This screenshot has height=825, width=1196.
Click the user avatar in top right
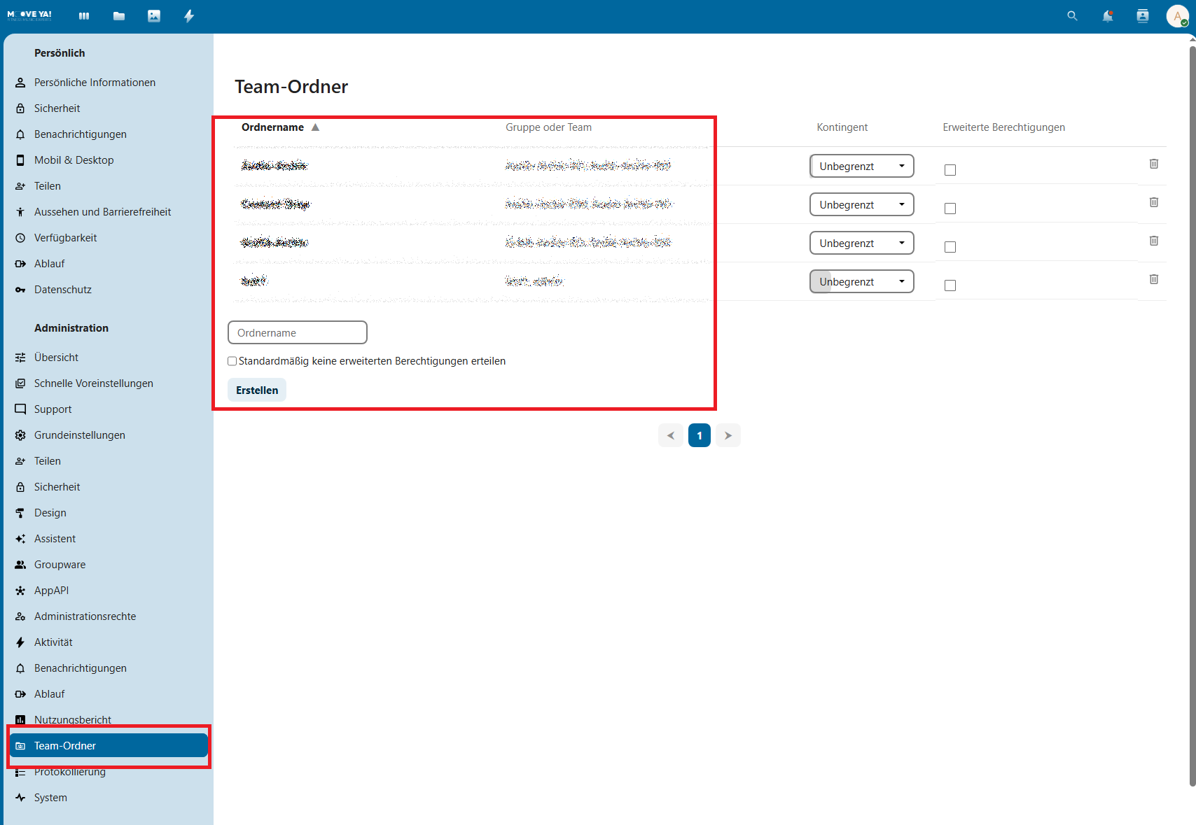1177,16
